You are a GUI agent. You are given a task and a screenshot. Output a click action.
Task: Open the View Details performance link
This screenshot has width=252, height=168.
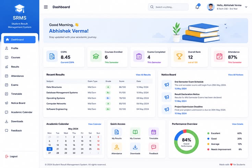click(238, 124)
